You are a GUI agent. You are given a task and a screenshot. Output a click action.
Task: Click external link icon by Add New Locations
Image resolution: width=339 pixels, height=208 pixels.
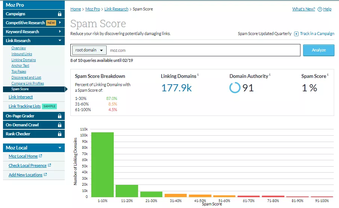45,174
